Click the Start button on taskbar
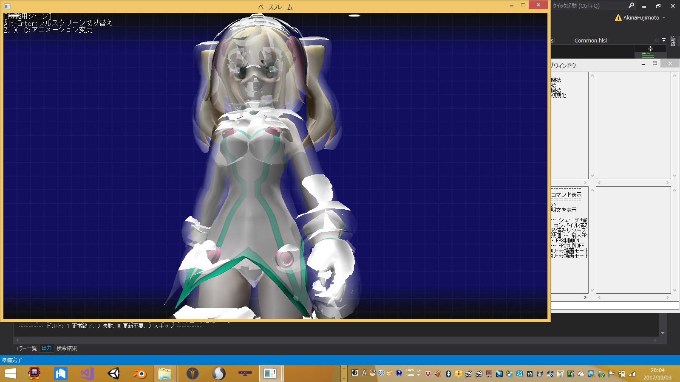Image resolution: width=680 pixels, height=382 pixels. (11, 374)
